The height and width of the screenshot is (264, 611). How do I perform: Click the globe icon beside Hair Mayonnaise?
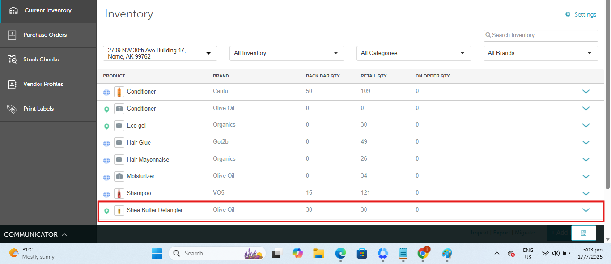[x=106, y=160]
